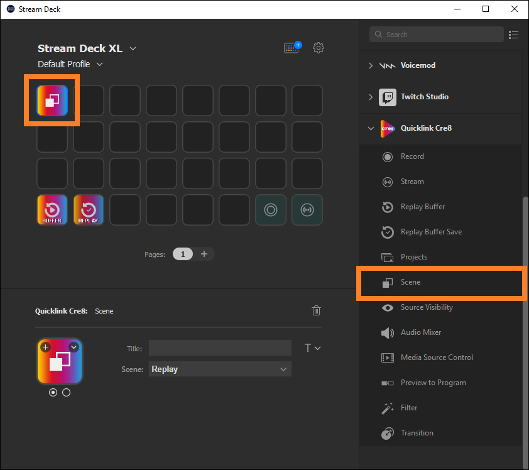Click the Media Source Control label

[x=437, y=358]
